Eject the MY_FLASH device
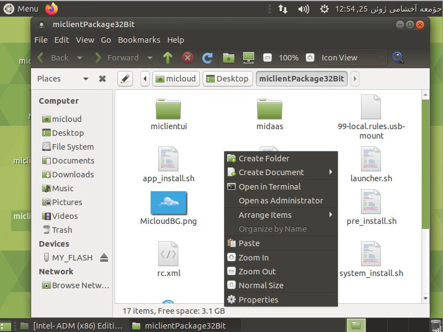This screenshot has height=332, width=443. [104, 258]
